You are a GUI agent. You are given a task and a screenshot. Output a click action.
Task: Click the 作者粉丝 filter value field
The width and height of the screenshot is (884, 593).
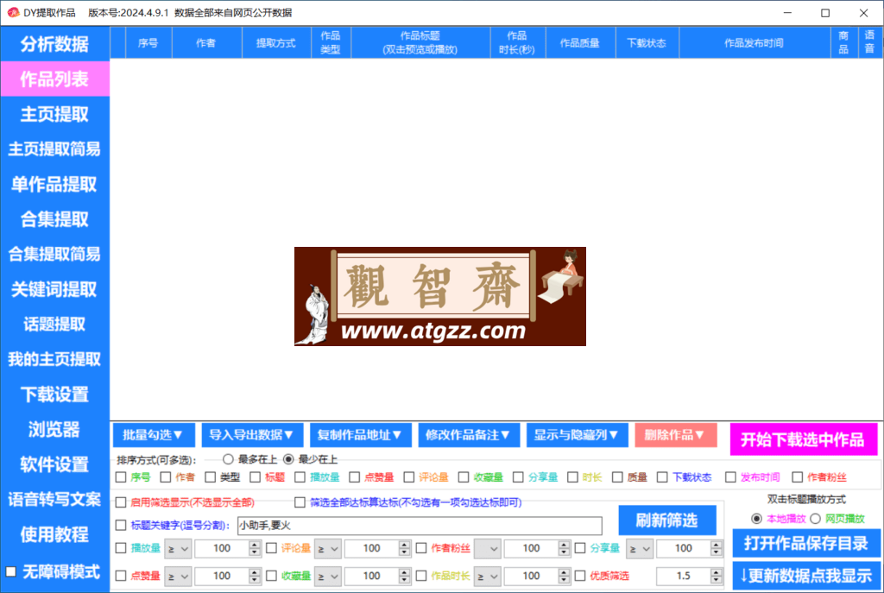(x=531, y=548)
